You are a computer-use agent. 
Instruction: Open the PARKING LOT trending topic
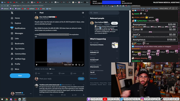tap(94, 52)
